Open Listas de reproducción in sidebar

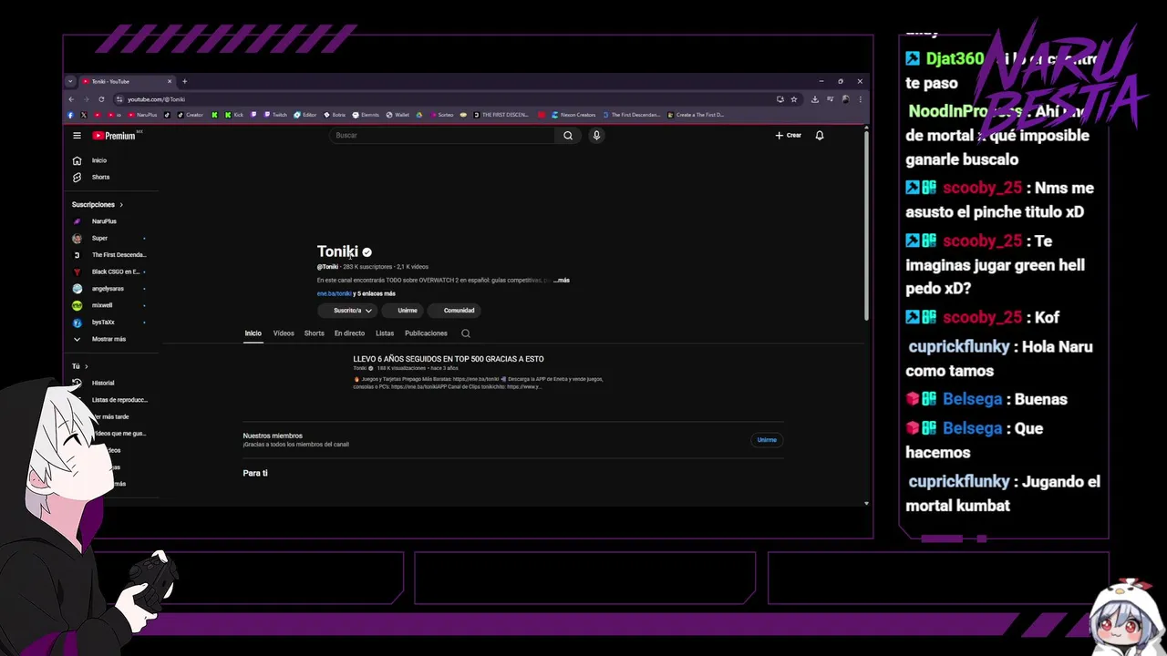pos(119,400)
